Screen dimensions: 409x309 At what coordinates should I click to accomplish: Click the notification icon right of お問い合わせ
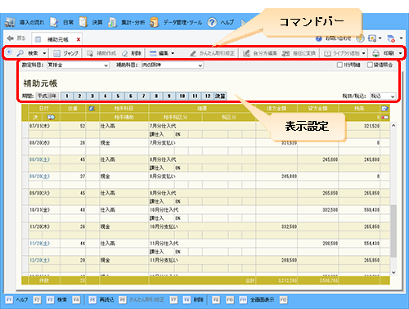[x=360, y=38]
